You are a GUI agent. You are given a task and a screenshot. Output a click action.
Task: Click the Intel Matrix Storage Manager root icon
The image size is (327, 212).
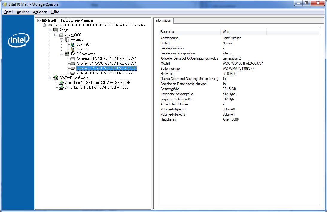(x=44, y=20)
